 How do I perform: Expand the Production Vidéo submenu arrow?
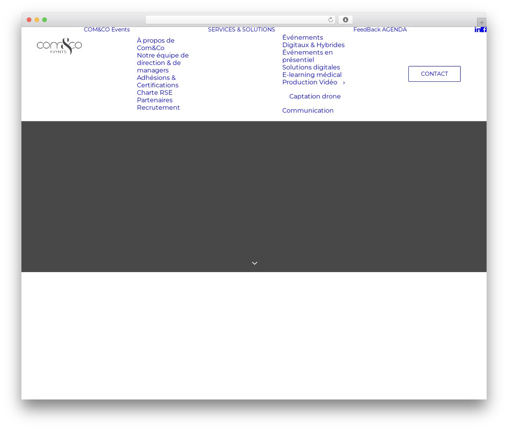point(344,83)
